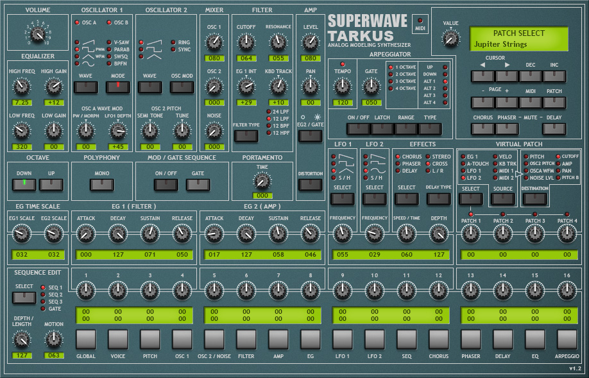Click the Effects SELECT button

(406, 199)
